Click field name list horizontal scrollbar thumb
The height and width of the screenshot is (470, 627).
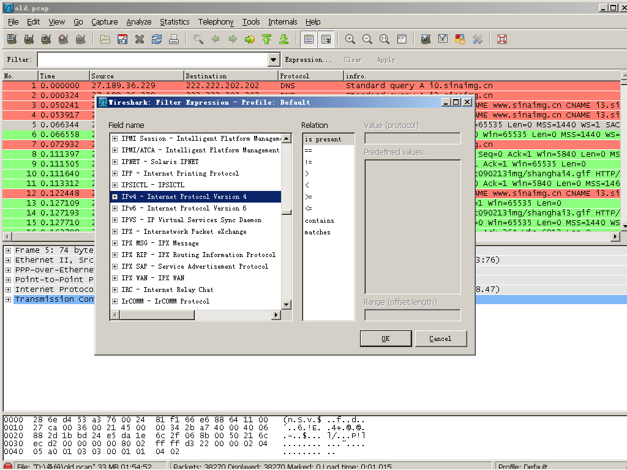[157, 315]
